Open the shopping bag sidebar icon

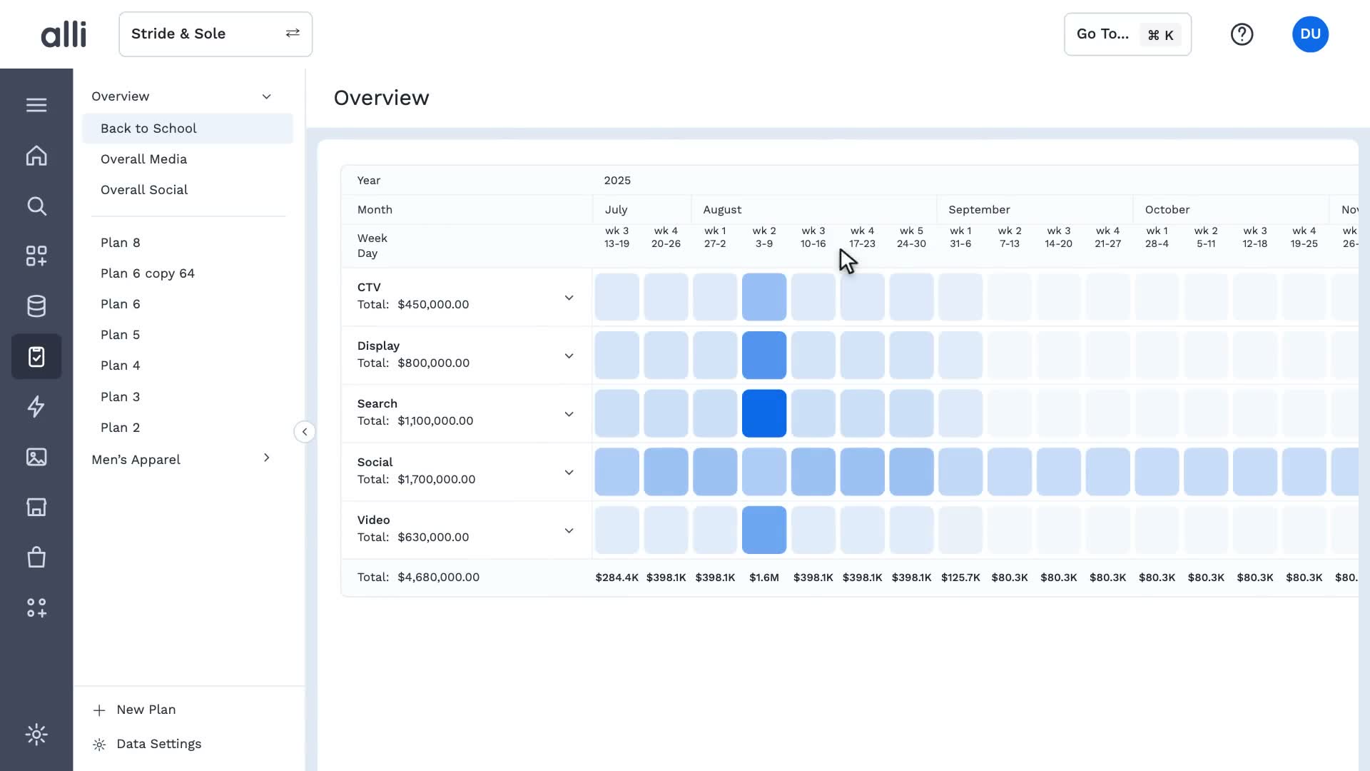(x=36, y=557)
